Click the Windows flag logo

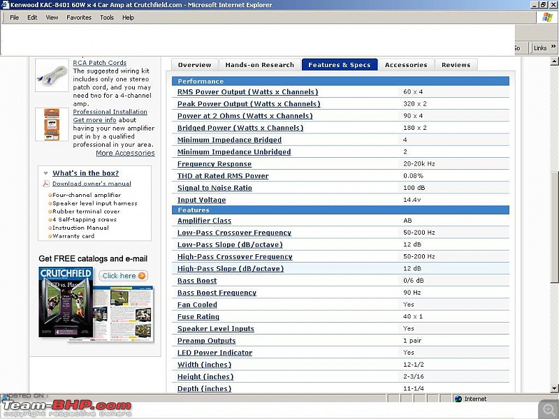click(x=548, y=17)
